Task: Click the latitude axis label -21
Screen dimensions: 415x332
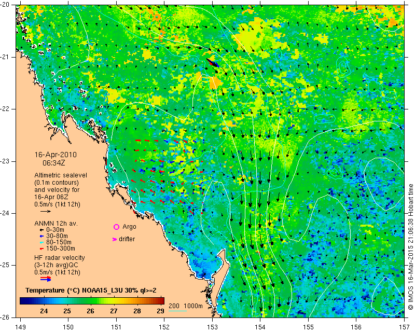Action: [5, 57]
